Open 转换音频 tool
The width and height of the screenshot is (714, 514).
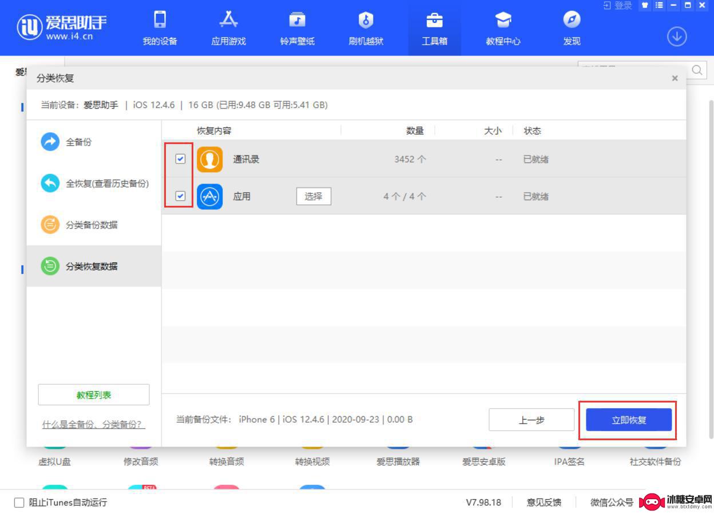click(x=227, y=461)
